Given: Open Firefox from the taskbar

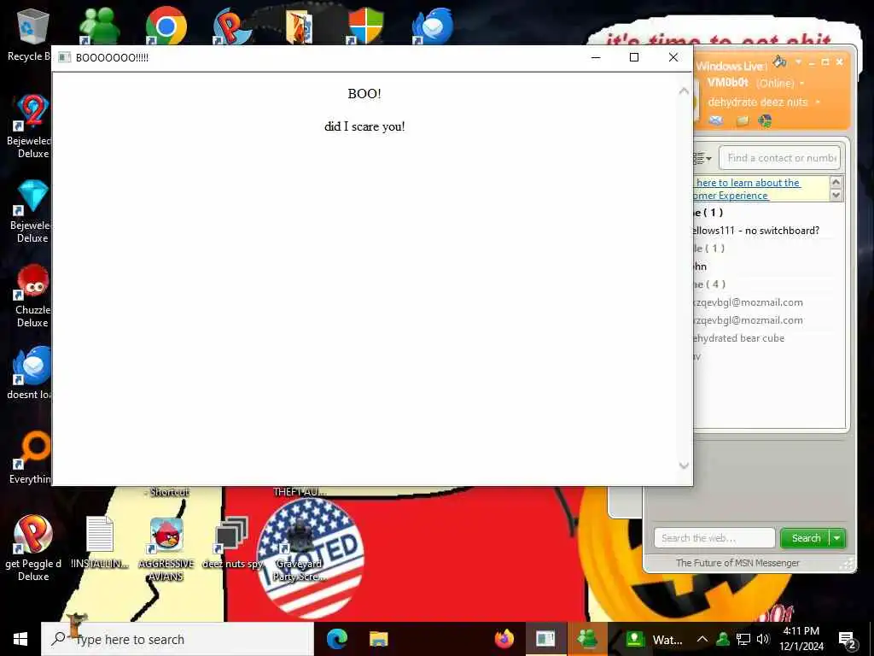Looking at the screenshot, I should tap(504, 639).
